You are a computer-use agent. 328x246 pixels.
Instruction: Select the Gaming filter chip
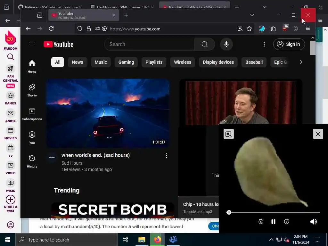tap(126, 62)
